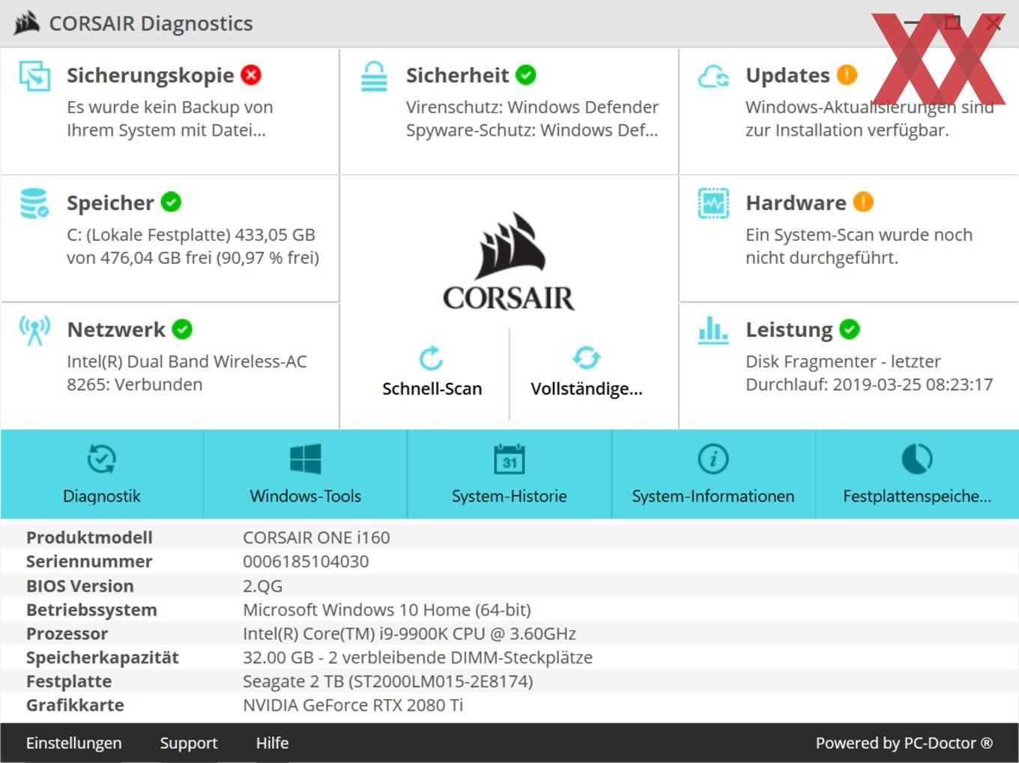Screen dimensions: 1019x763
Task: Click the Speicher database icon
Action: pos(34,203)
